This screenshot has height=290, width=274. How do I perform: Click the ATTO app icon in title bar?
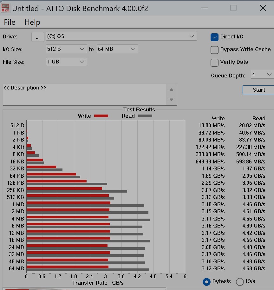pyautogui.click(x=5, y=8)
